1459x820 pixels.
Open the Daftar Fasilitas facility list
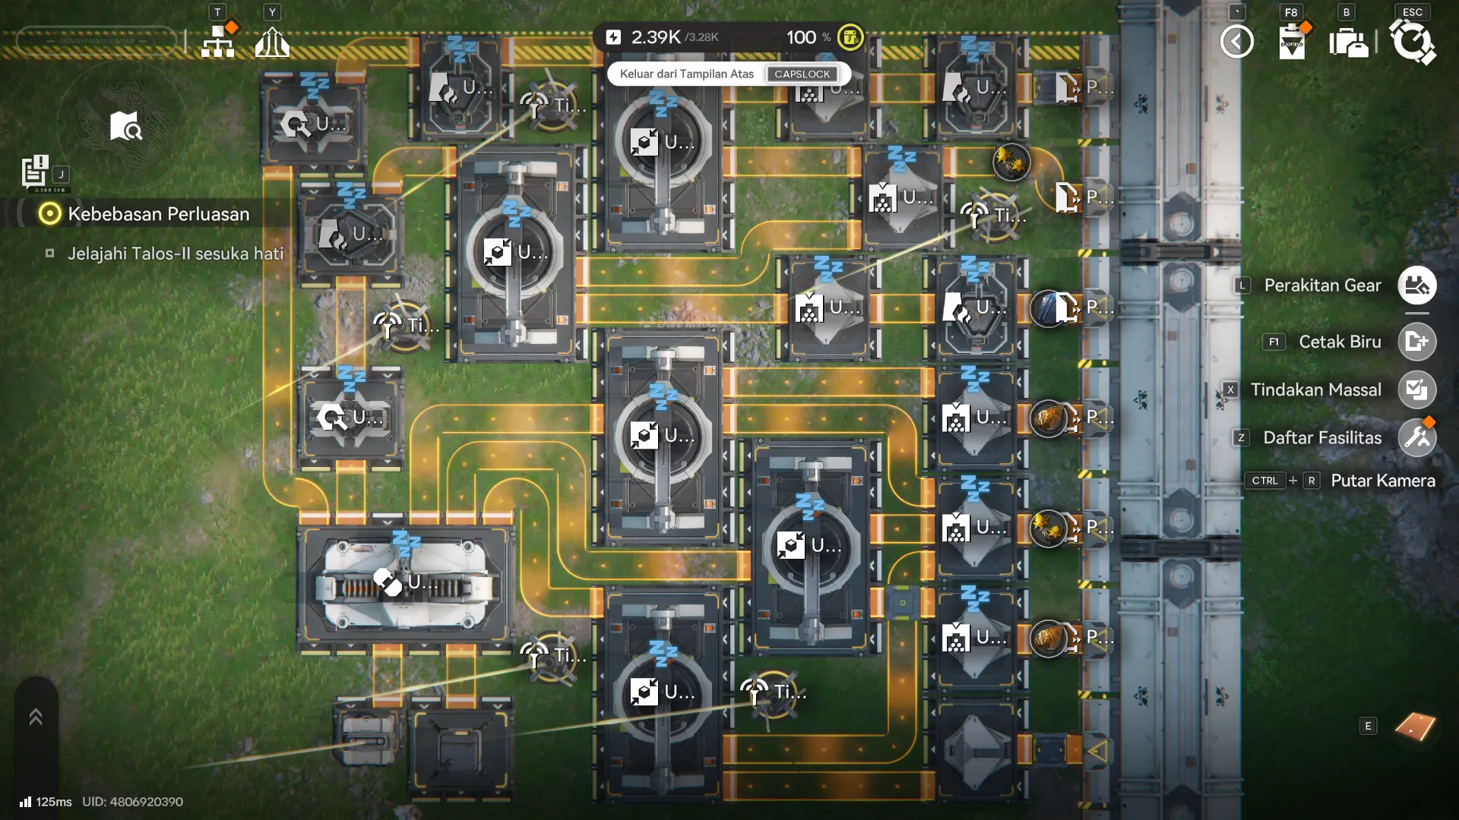pos(1416,437)
